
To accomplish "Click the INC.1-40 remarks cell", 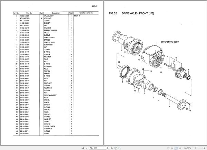I will [x=77, y=16].
